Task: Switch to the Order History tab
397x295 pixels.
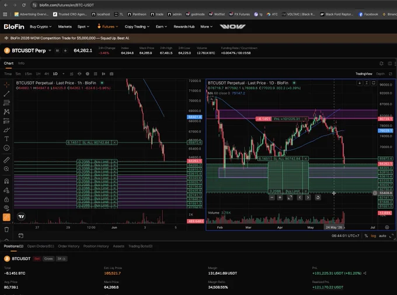Action: coord(69,246)
